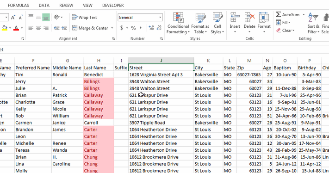Align text left in the cell
The width and height of the screenshot is (329, 173).
pyautogui.click(x=31, y=28)
